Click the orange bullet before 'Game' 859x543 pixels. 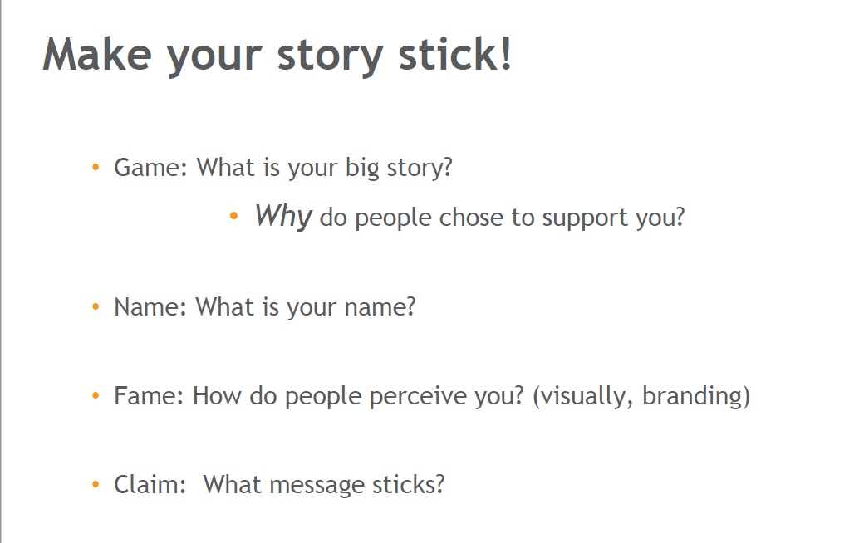(96, 167)
